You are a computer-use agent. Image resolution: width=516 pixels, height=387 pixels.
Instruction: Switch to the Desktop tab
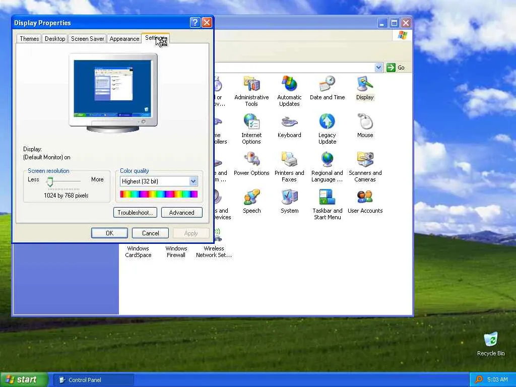[x=55, y=38]
